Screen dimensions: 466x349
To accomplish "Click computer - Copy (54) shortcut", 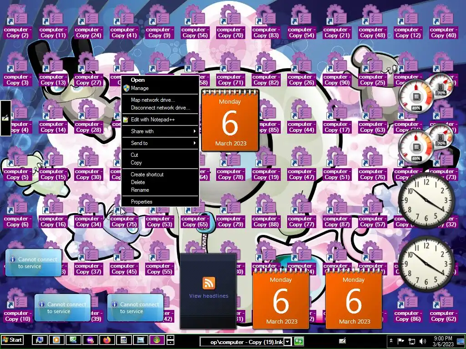I will point(301,22).
